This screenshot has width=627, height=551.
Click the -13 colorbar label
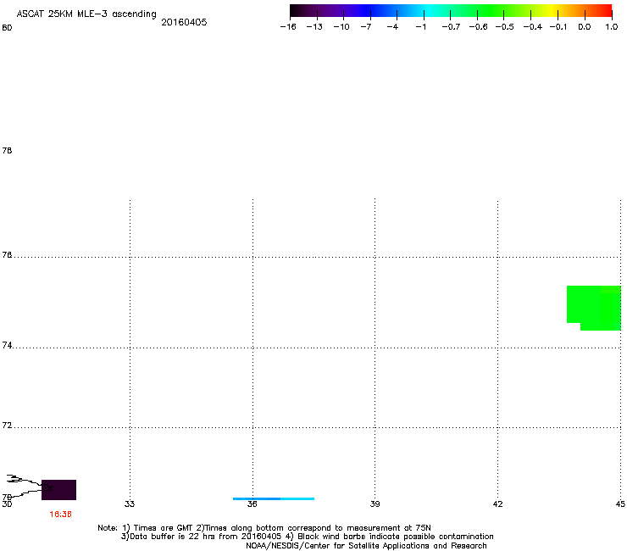[x=314, y=27]
